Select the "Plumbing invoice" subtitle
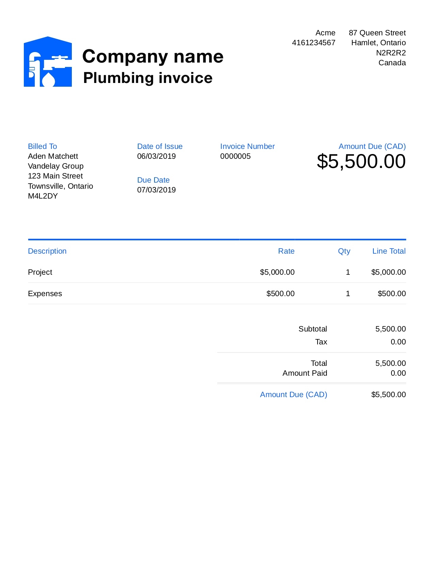 [x=148, y=78]
